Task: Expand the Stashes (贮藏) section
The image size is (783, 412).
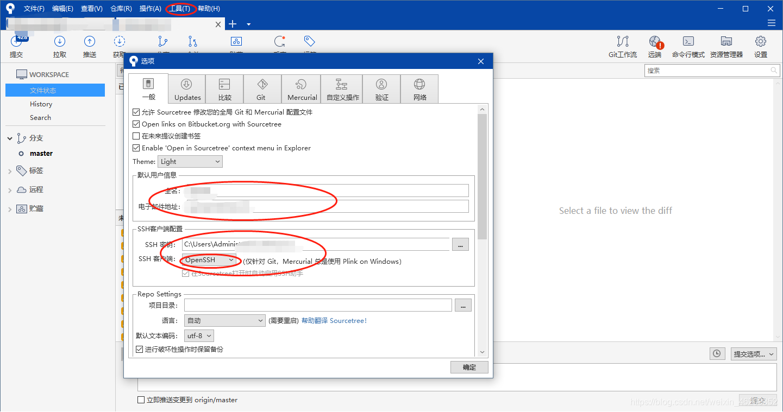Action: pyautogui.click(x=10, y=209)
